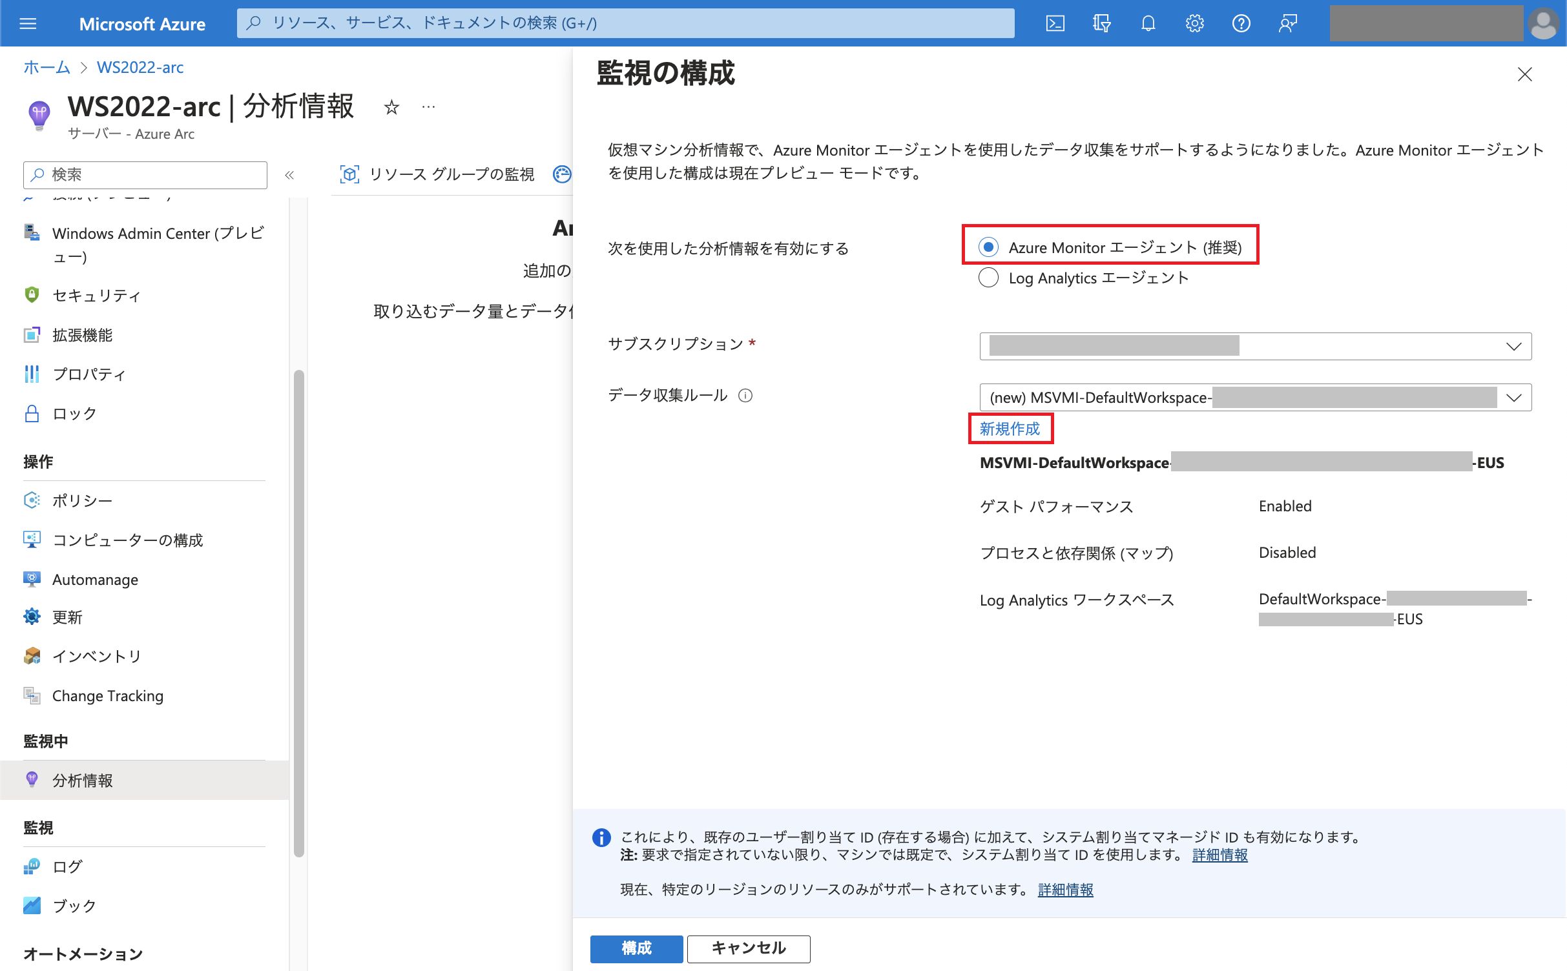Screen dimensions: 1567x971
Task: Click the left menu vertical scrollbar
Action: [x=298, y=613]
